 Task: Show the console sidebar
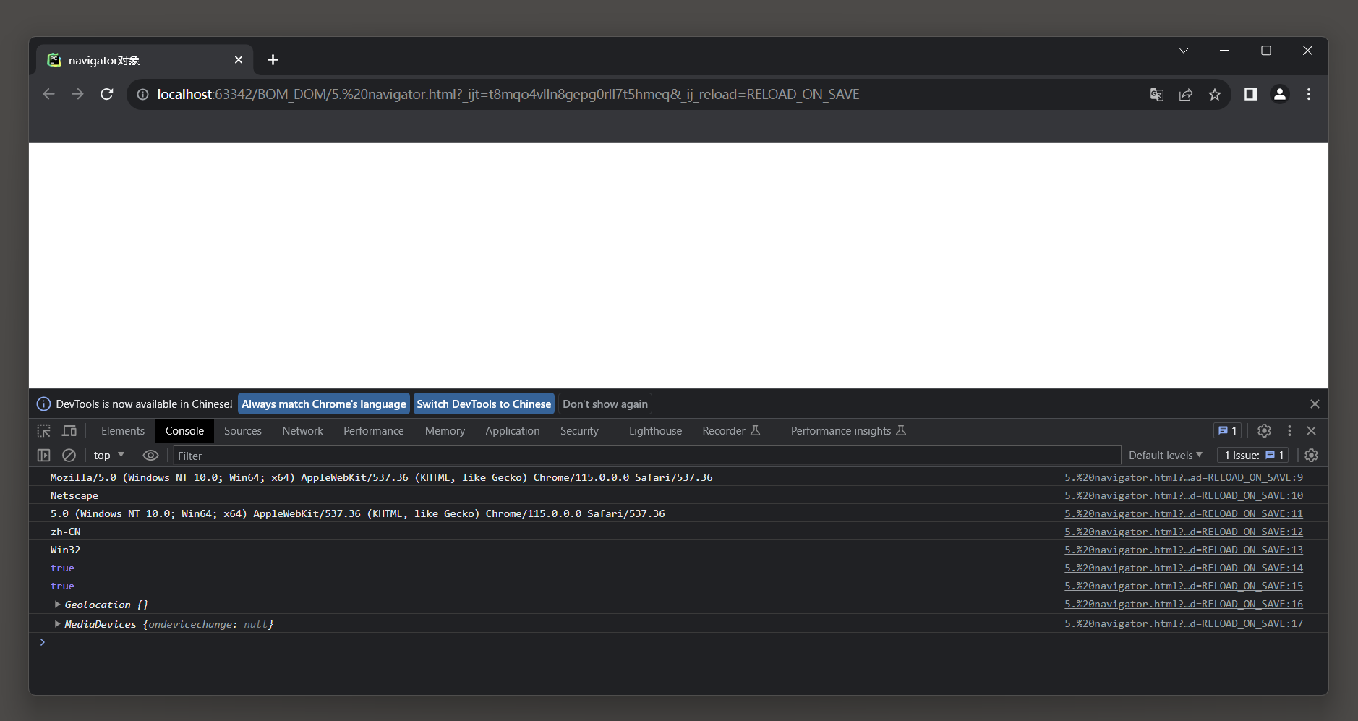coord(44,456)
